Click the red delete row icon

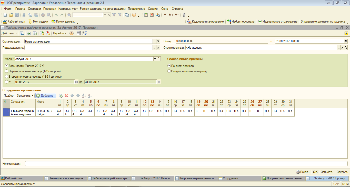(x=66, y=96)
